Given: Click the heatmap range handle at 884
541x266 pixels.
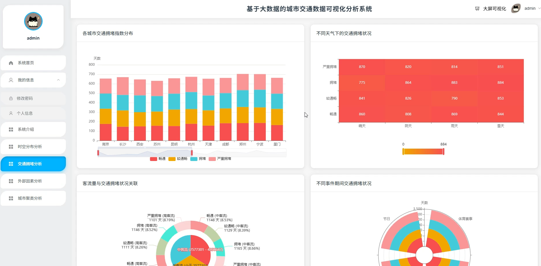Looking at the screenshot, I should [443, 152].
